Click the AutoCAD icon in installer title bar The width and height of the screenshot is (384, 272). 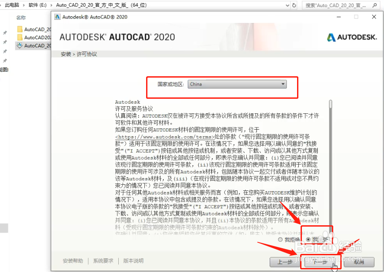[x=57, y=17]
